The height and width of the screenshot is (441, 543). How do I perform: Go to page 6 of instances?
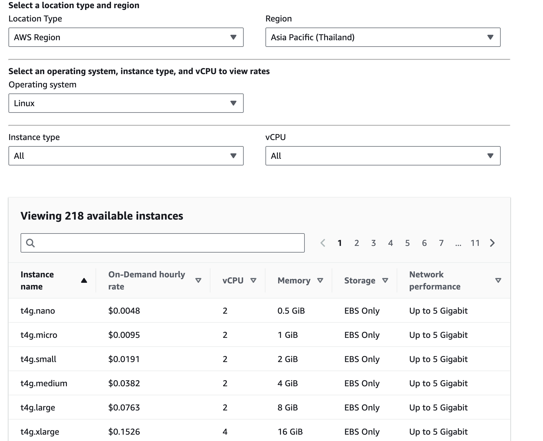424,243
